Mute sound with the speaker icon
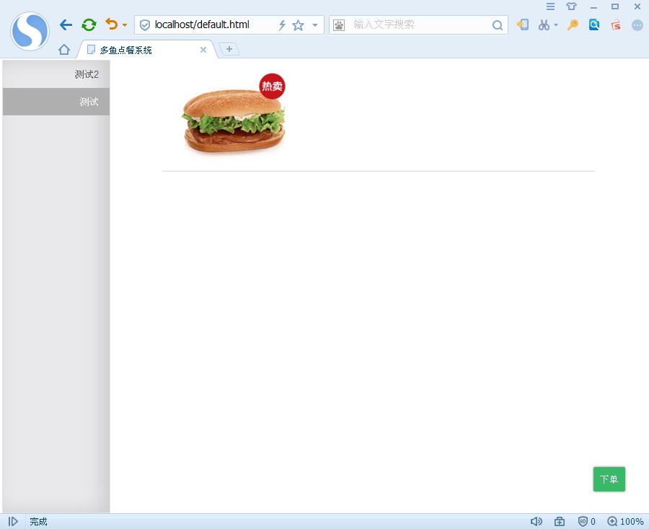This screenshot has height=529, width=649. pos(537,522)
